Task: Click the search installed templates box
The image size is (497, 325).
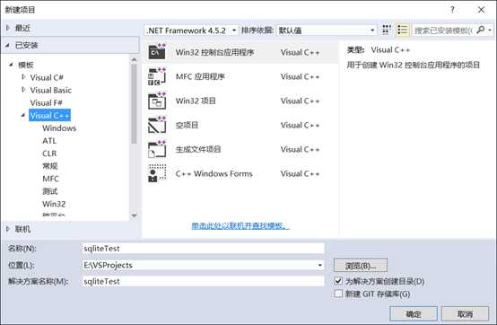Action: tap(443, 31)
